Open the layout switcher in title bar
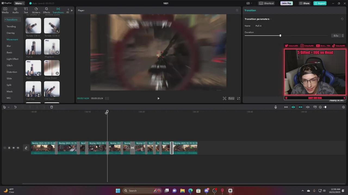The image size is (348, 195). [x=249, y=3]
